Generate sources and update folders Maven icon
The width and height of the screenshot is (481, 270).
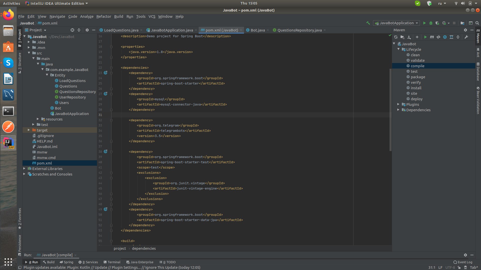(402, 37)
